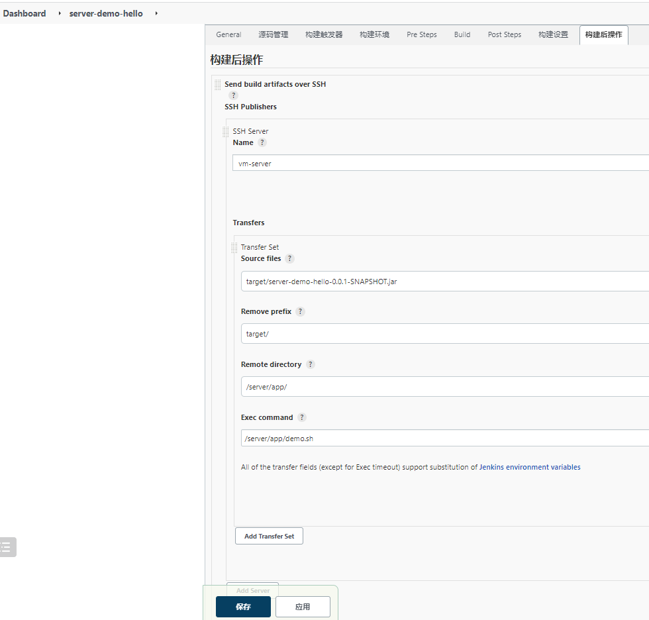649x620 pixels.
Task: Expand Dashboard breadcrumb dropdown arrow
Action: tap(60, 13)
